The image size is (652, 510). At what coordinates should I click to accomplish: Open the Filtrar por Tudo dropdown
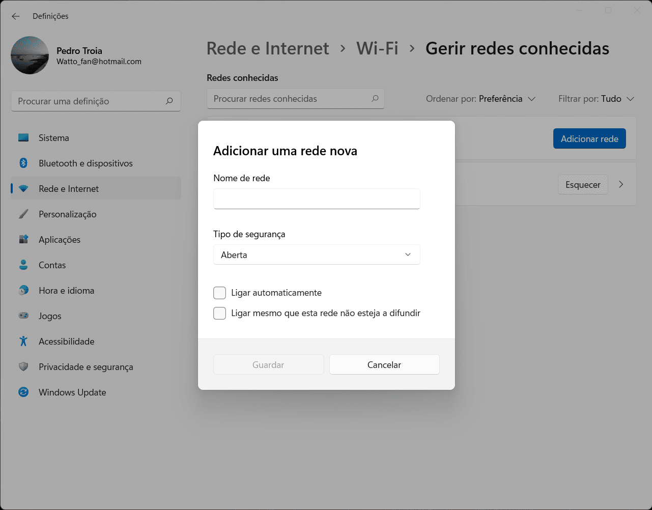pos(596,99)
